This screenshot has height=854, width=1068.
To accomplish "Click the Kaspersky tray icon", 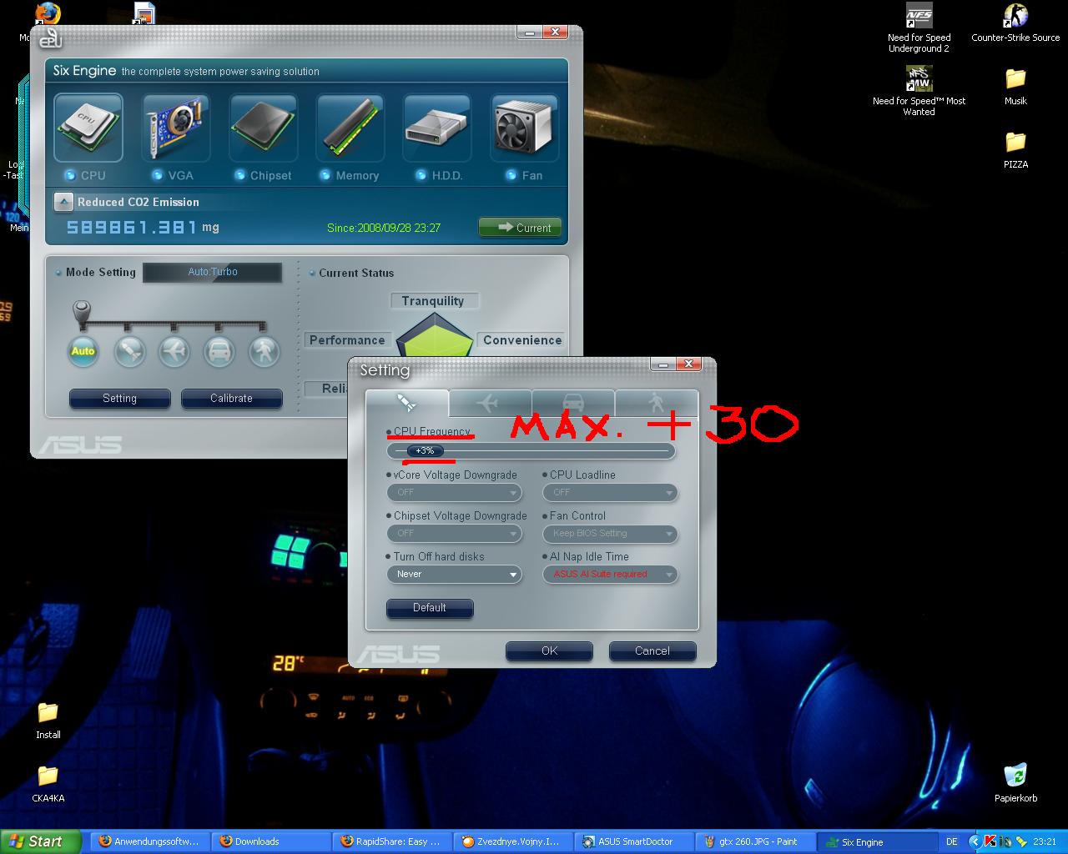I will (x=990, y=841).
